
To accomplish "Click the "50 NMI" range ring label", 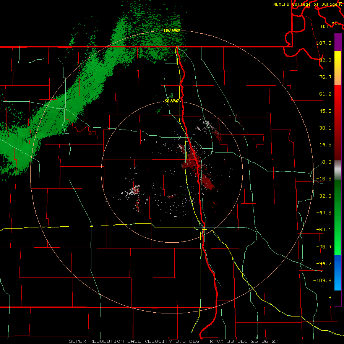I will [172, 101].
